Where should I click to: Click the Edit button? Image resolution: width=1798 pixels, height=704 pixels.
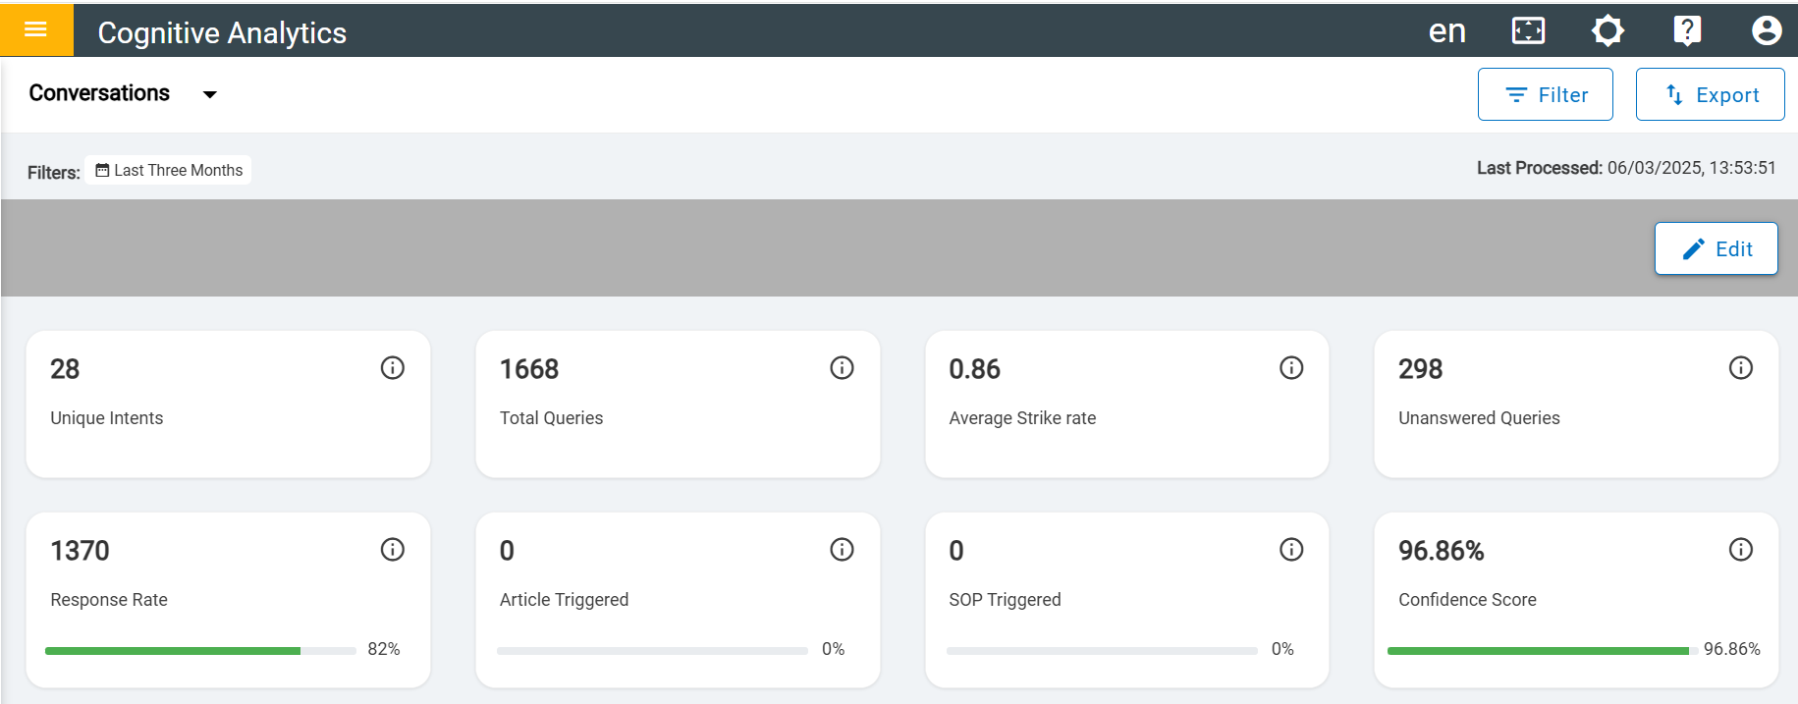coord(1716,248)
